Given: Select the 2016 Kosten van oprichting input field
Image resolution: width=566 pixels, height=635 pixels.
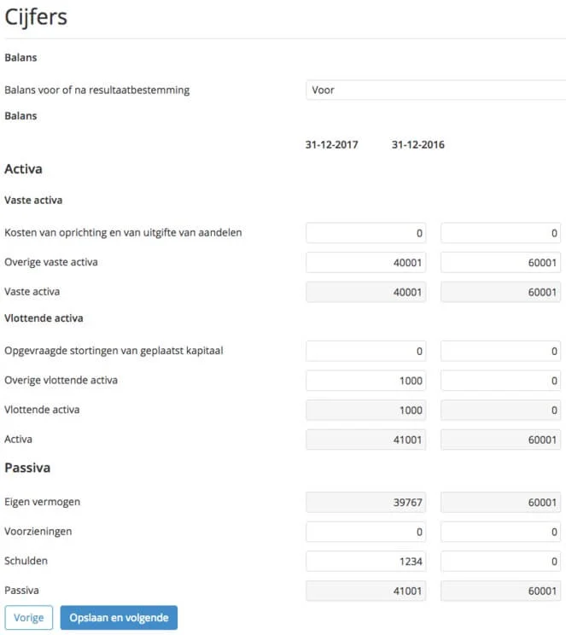Looking at the screenshot, I should 501,233.
